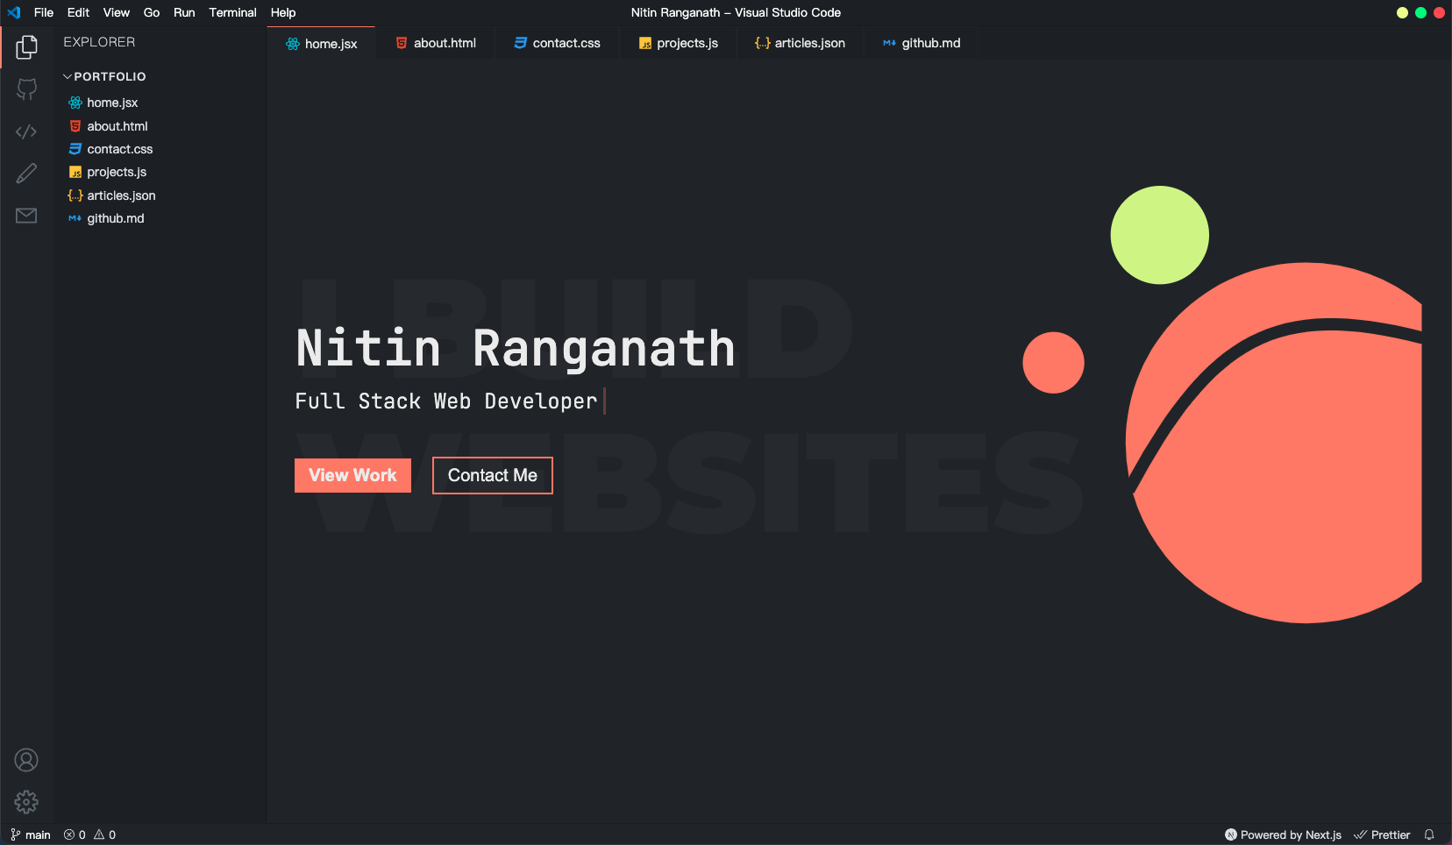Switch to the about.html tab
The width and height of the screenshot is (1452, 845).
point(436,43)
